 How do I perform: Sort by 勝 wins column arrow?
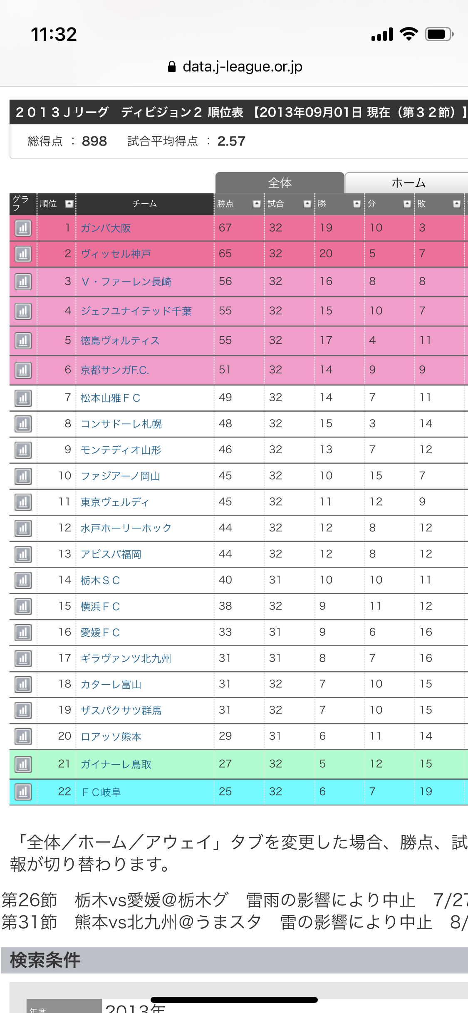point(357,204)
